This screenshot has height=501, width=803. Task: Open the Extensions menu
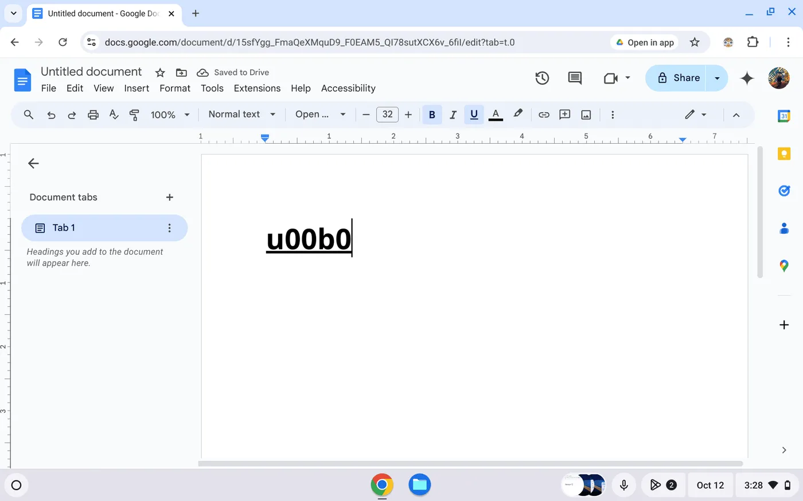[257, 88]
